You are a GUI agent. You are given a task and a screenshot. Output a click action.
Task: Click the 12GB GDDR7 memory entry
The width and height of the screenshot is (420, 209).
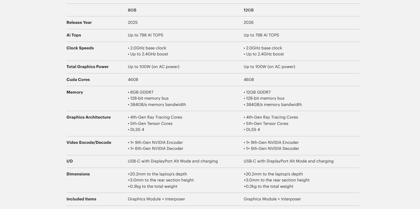[x=258, y=92]
